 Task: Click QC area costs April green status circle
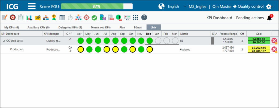tap(81, 41)
